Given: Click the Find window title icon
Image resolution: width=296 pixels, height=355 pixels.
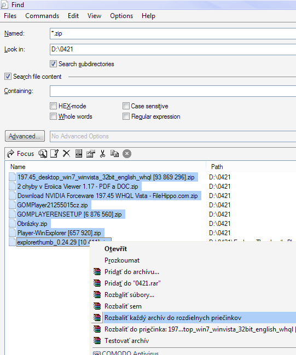Looking at the screenshot, I should 4,5.
